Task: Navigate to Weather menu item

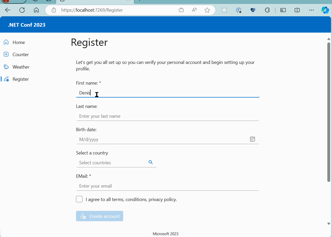Action: [x=21, y=67]
